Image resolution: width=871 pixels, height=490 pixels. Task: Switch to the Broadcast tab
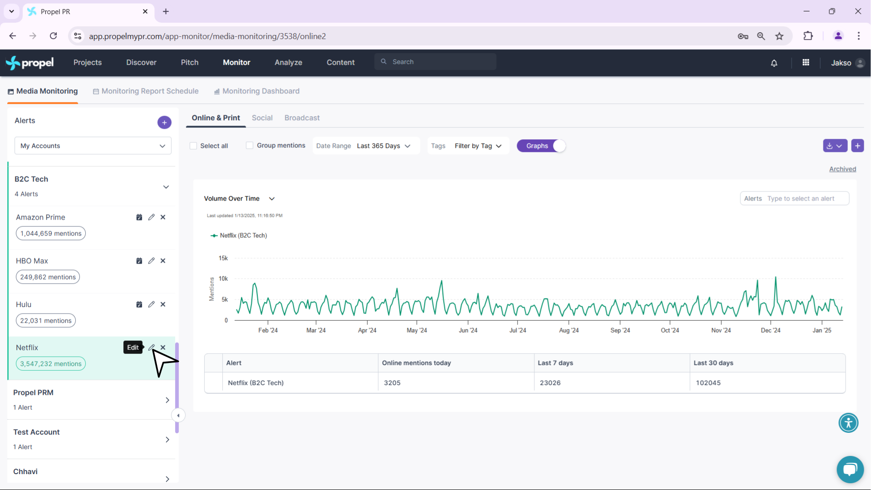302,118
